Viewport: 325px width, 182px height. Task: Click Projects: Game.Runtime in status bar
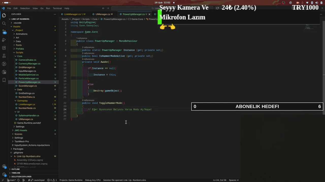click(71, 180)
